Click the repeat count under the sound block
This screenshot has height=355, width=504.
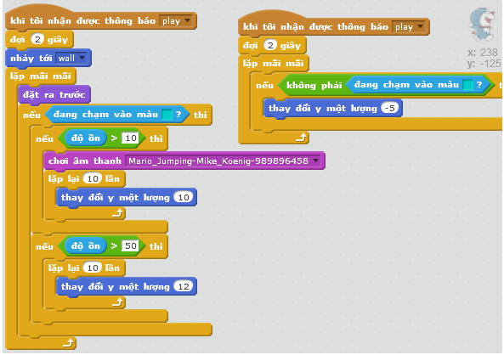click(93, 178)
